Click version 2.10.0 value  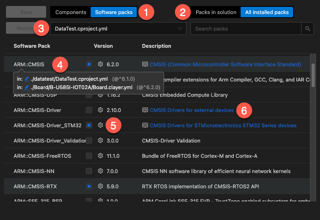coord(113,110)
